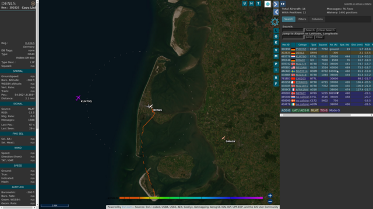Switch to the Filters tab
This screenshot has height=209, width=373.
tap(302, 19)
